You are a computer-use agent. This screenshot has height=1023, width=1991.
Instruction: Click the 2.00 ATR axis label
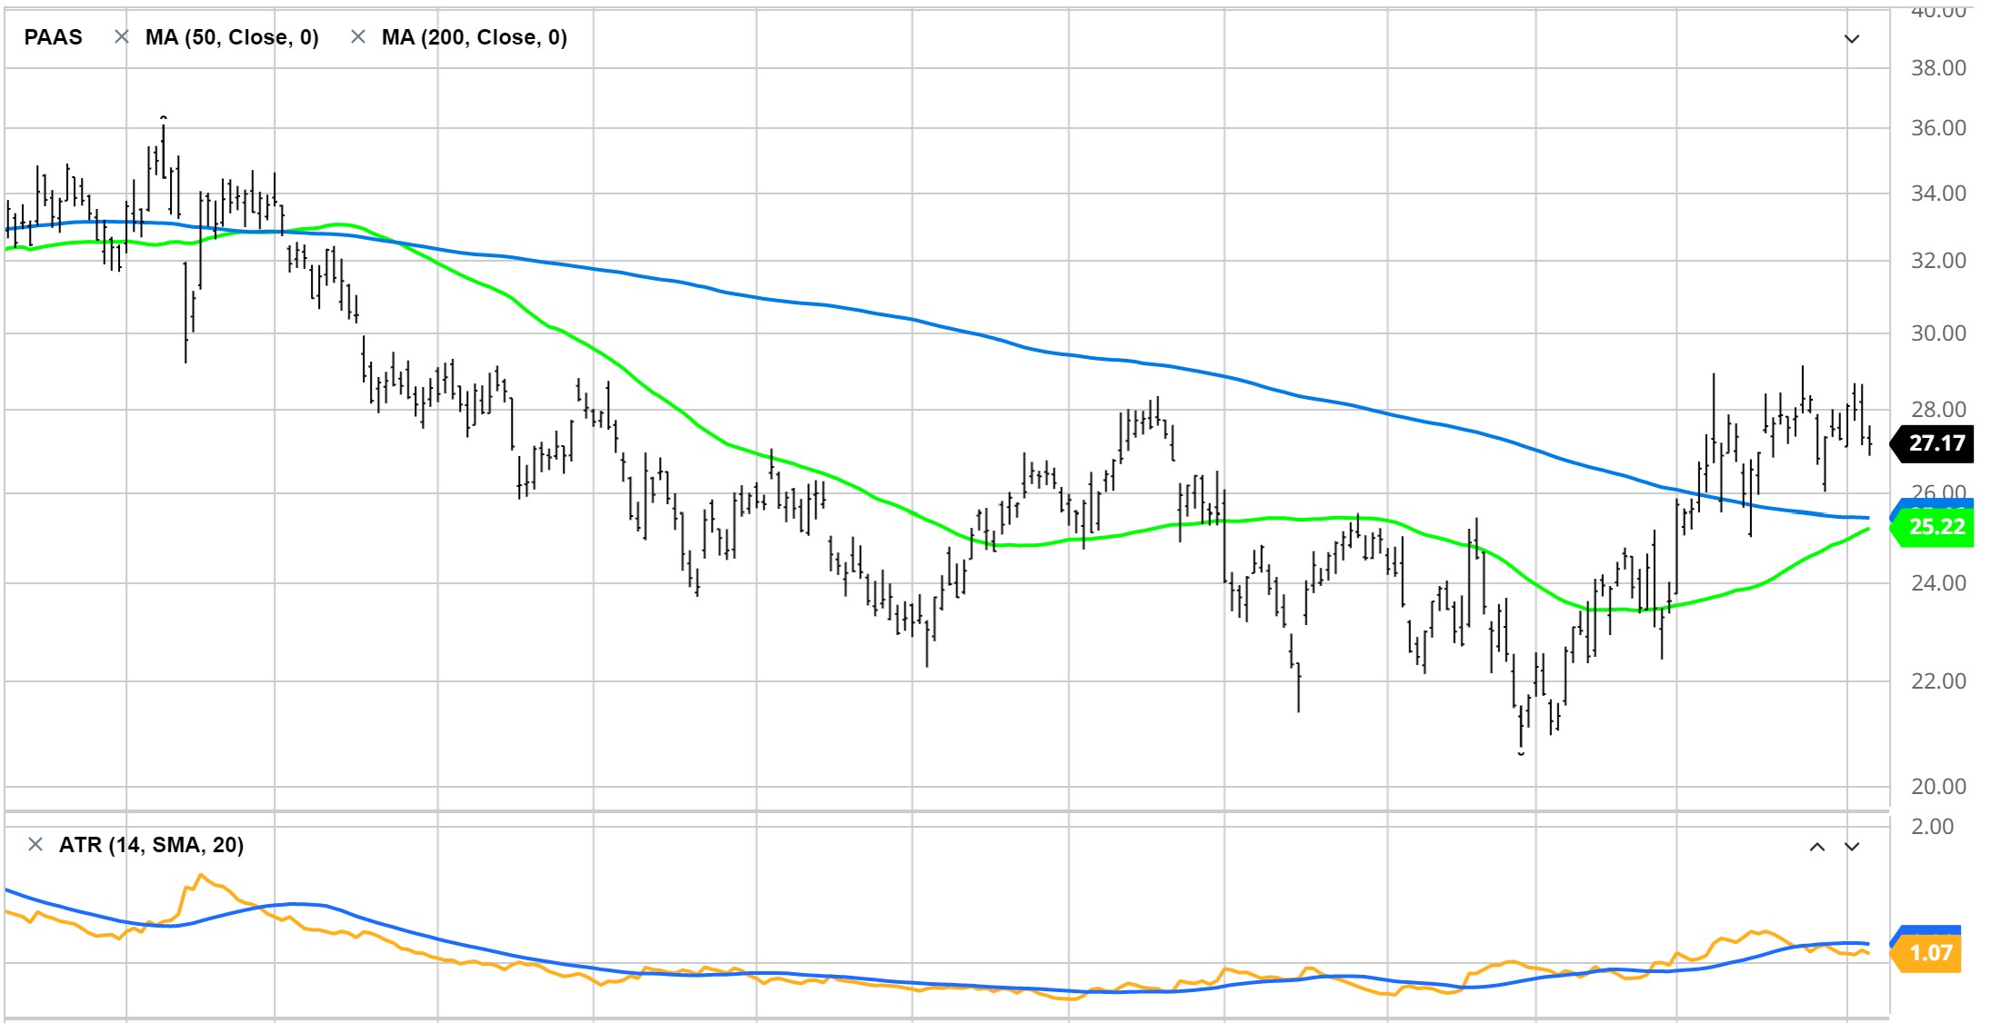point(1933,827)
